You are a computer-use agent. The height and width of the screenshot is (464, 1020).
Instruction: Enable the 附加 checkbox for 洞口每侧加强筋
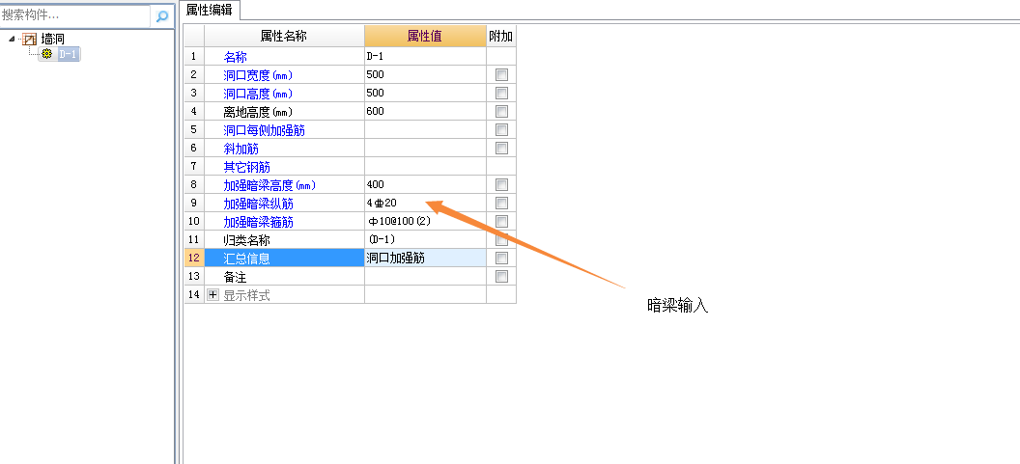(501, 129)
